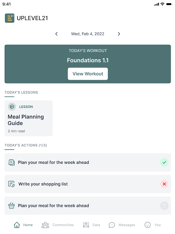Tap the shopping basket icon
175x234 pixels.
[x=11, y=206]
